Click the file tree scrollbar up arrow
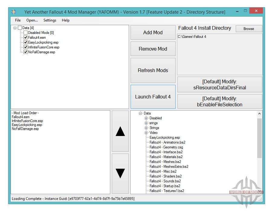272x212 pixels. click(259, 114)
